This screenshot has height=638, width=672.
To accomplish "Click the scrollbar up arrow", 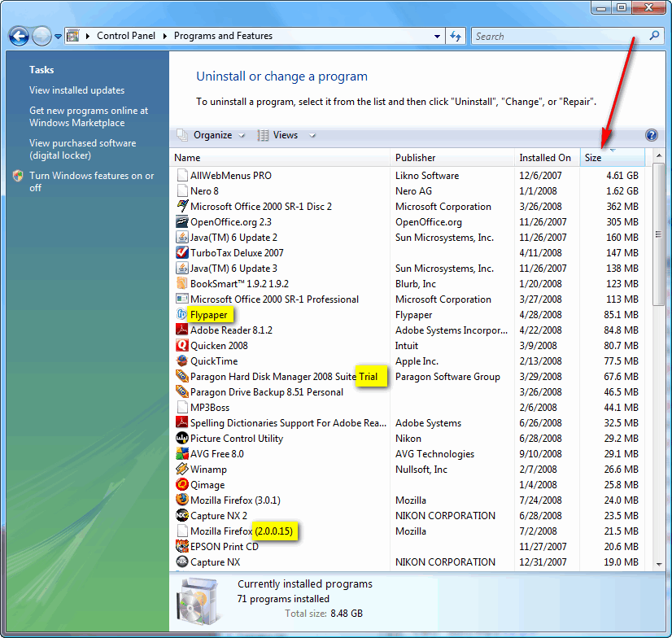I will (659, 155).
